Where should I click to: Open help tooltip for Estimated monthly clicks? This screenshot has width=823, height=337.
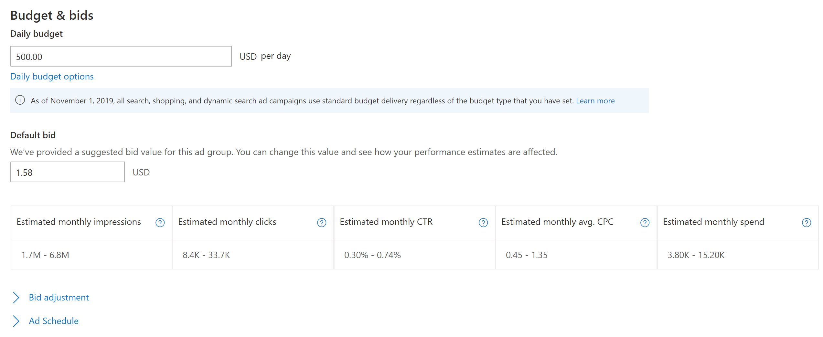322,223
